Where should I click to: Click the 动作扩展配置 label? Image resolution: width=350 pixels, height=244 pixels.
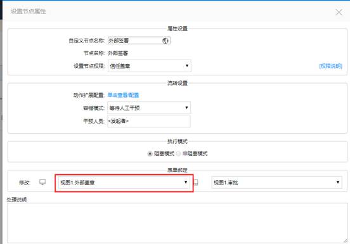pyautogui.click(x=89, y=95)
